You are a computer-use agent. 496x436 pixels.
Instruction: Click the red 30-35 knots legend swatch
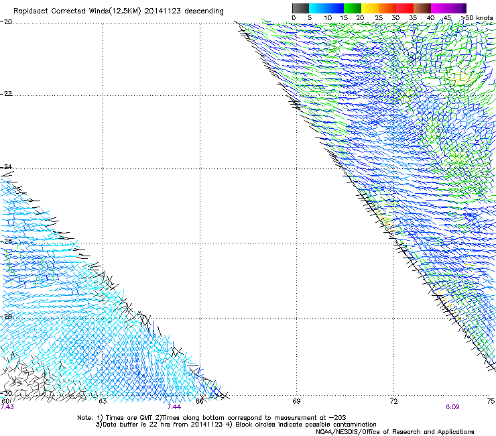405,8
